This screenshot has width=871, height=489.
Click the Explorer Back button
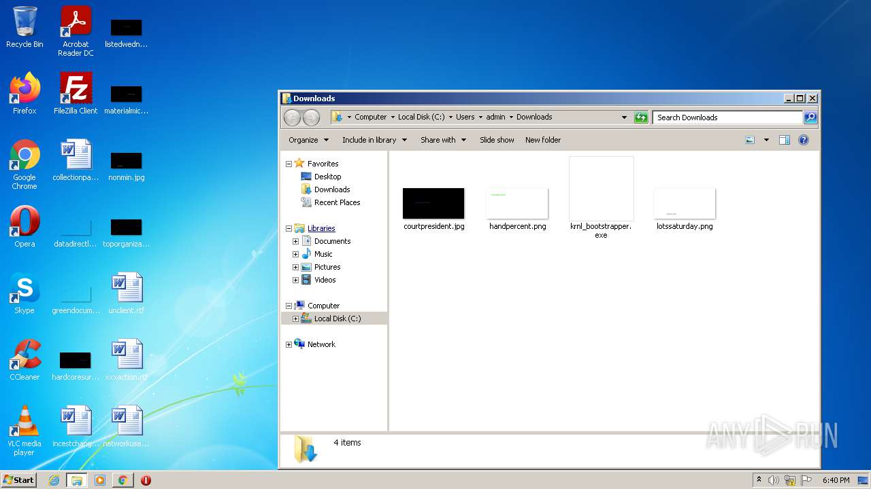tap(292, 117)
